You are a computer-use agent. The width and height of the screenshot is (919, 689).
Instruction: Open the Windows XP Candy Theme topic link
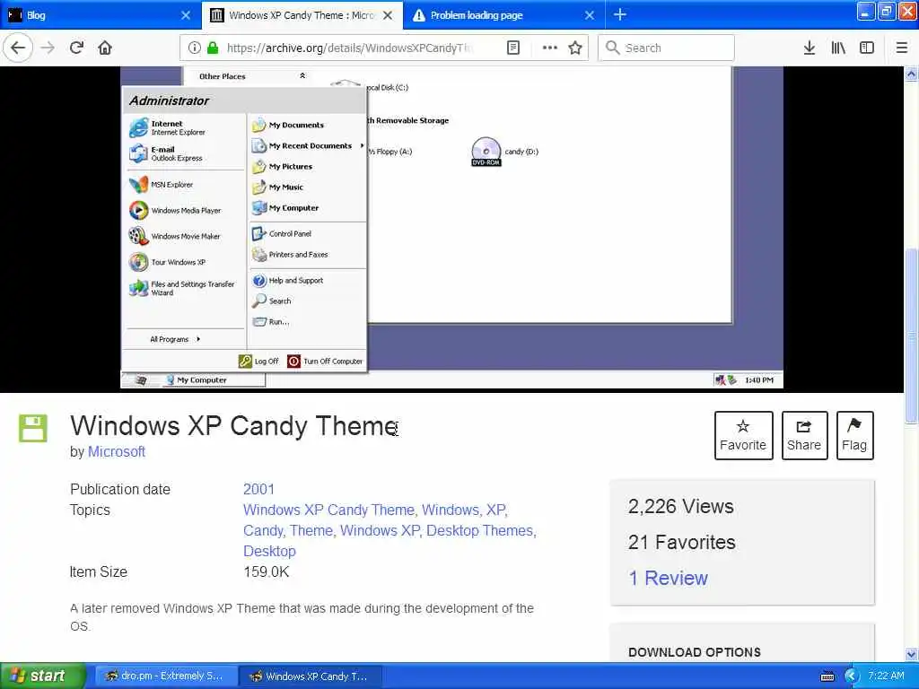(x=328, y=510)
